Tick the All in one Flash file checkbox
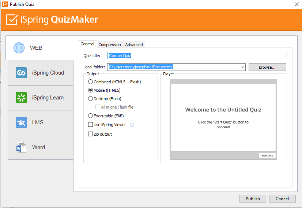The width and height of the screenshot is (302, 208). (x=98, y=107)
